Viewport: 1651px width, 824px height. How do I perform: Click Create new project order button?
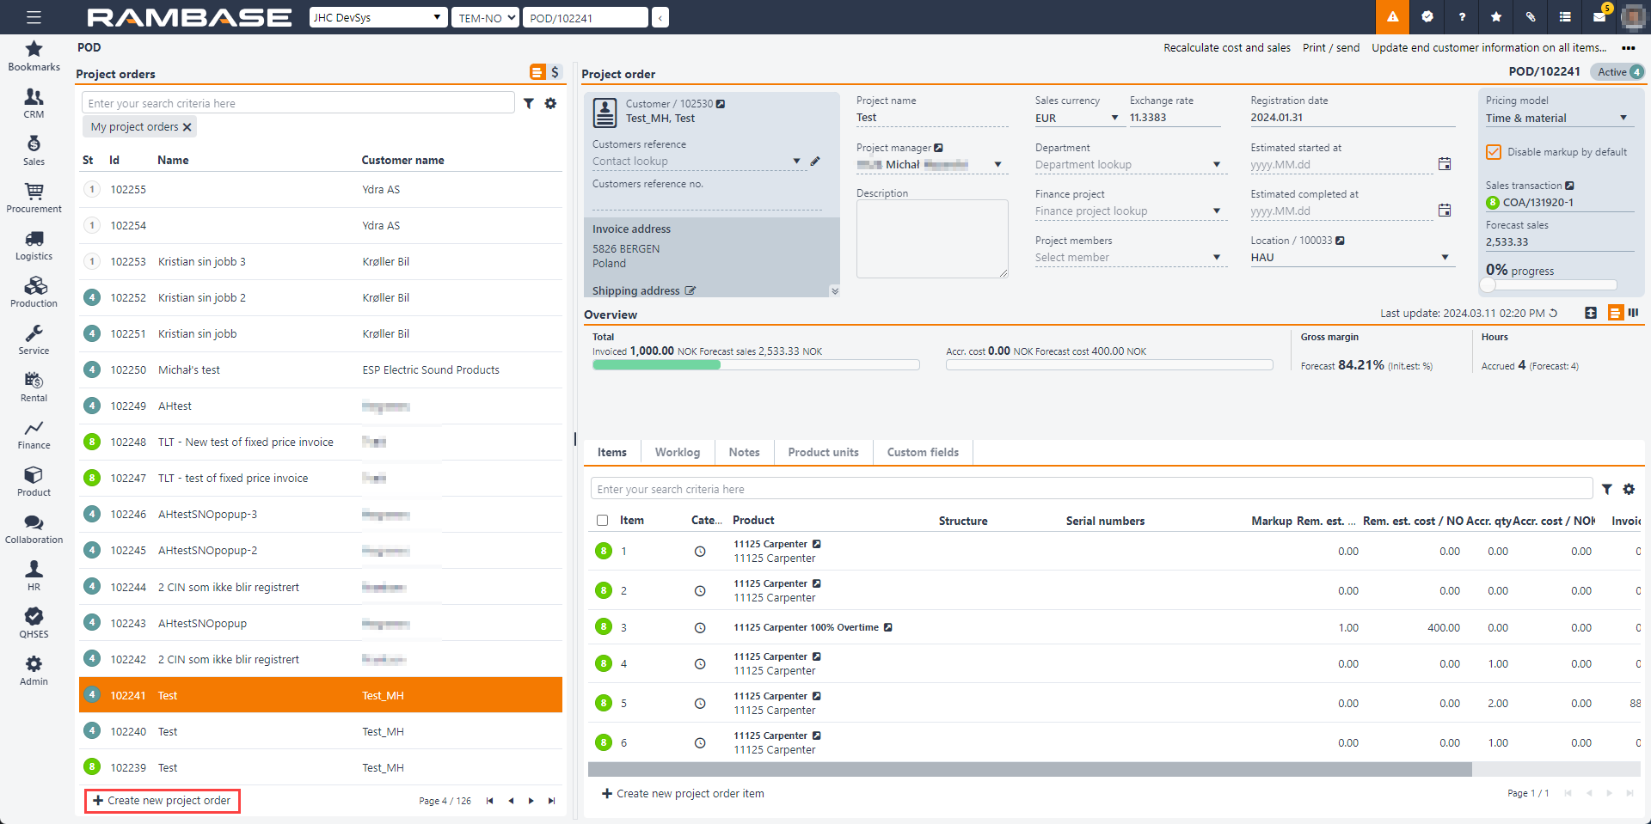click(x=162, y=801)
